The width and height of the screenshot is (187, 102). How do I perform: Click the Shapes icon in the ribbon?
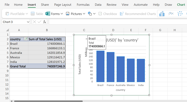[x=90, y=14]
